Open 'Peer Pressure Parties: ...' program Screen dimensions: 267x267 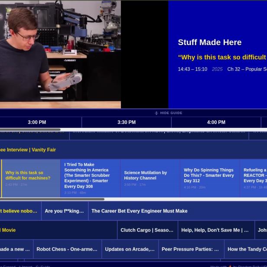pyautogui.click(x=192, y=249)
